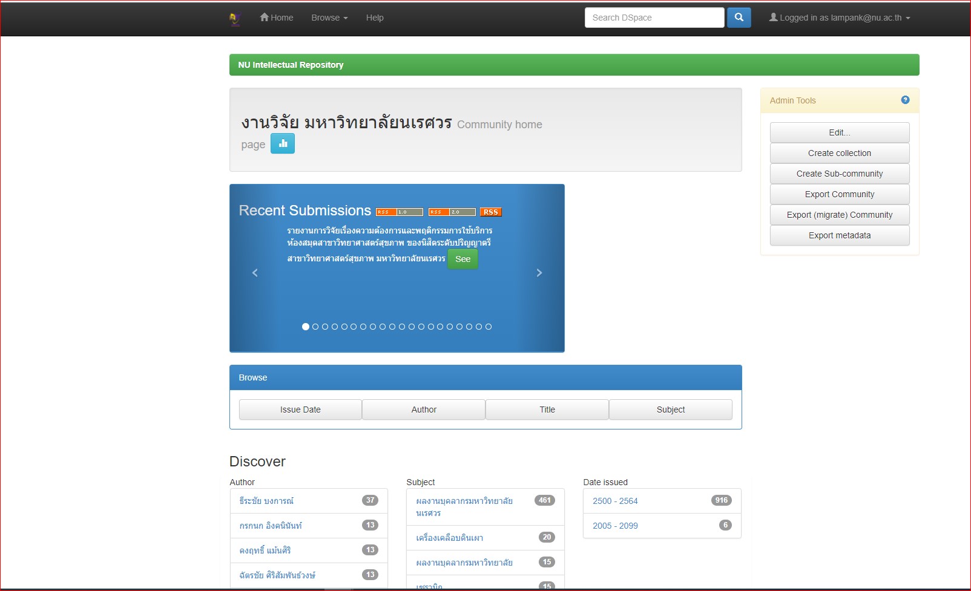Filter by subject ผลงานบุคลากรมหาวิทยาลัยนเรศวร
Screen dimensions: 971x591
pos(464,507)
